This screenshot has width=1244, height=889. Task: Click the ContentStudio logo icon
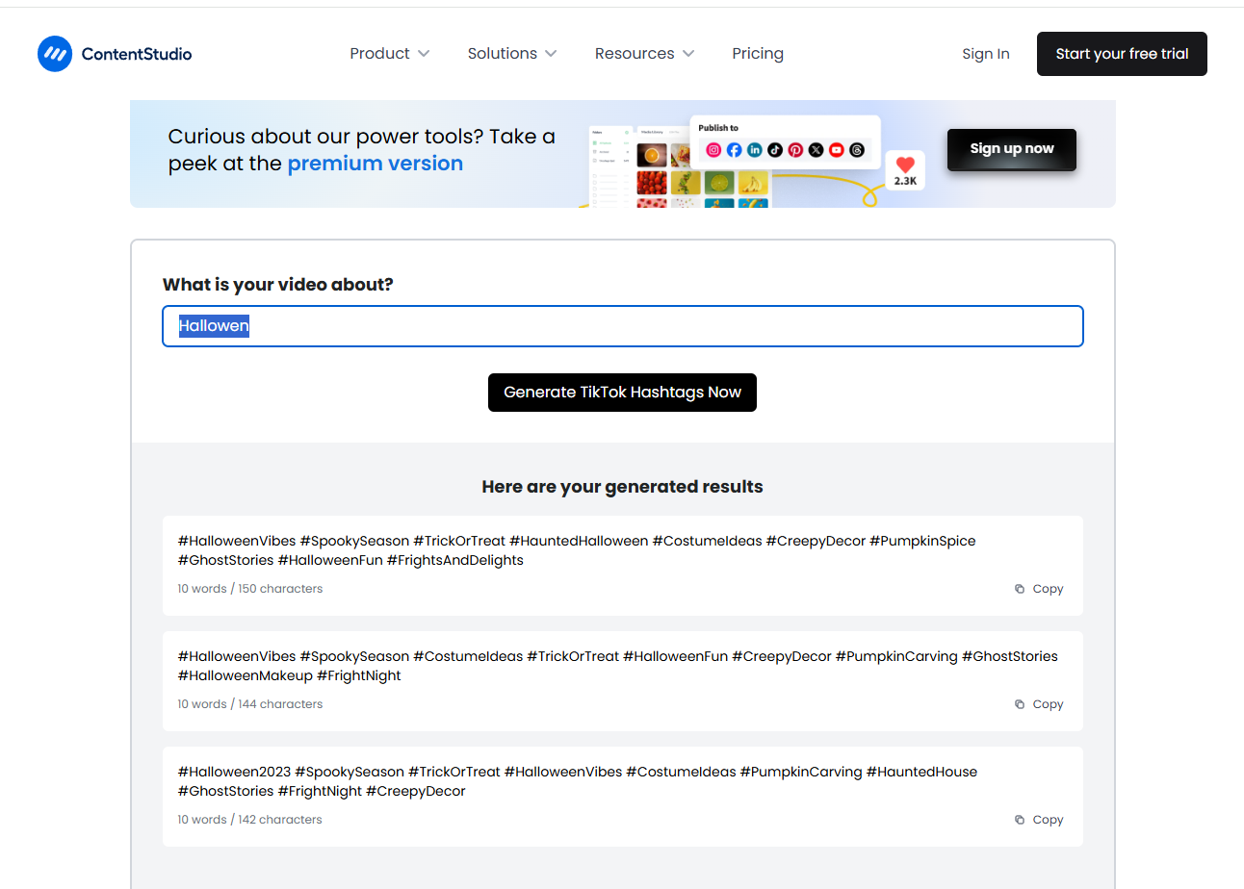coord(55,54)
